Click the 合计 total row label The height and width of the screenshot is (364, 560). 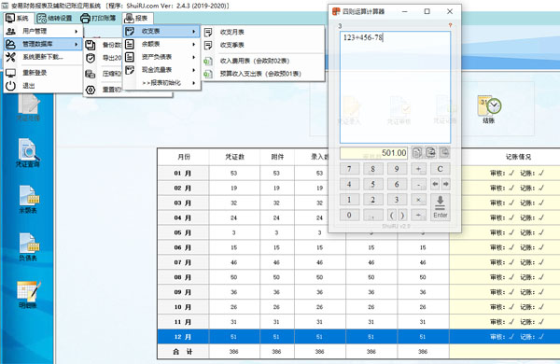183,352
